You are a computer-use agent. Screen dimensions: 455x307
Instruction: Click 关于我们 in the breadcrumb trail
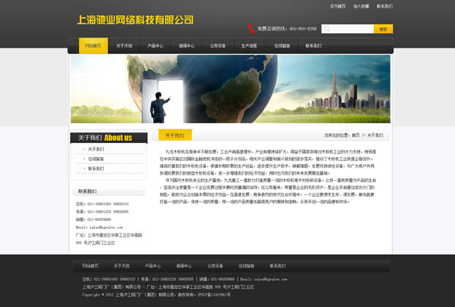pos(375,135)
